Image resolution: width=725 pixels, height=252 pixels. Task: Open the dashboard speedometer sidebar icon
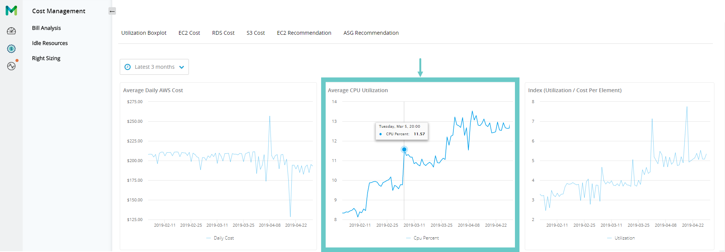click(11, 31)
